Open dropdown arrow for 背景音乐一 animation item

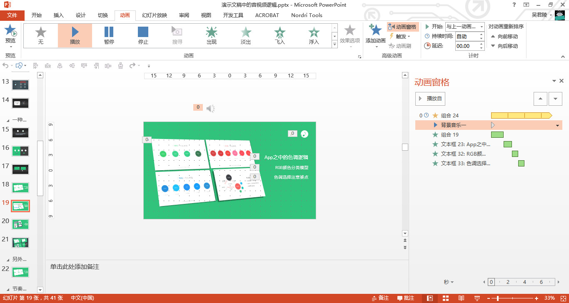click(557, 125)
